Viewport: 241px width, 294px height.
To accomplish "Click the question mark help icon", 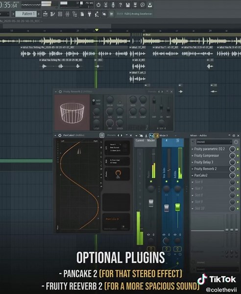I will [120, 5].
